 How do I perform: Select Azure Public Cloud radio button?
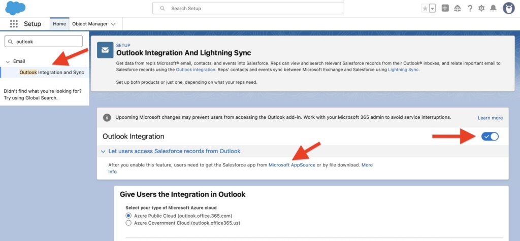pyautogui.click(x=128, y=216)
